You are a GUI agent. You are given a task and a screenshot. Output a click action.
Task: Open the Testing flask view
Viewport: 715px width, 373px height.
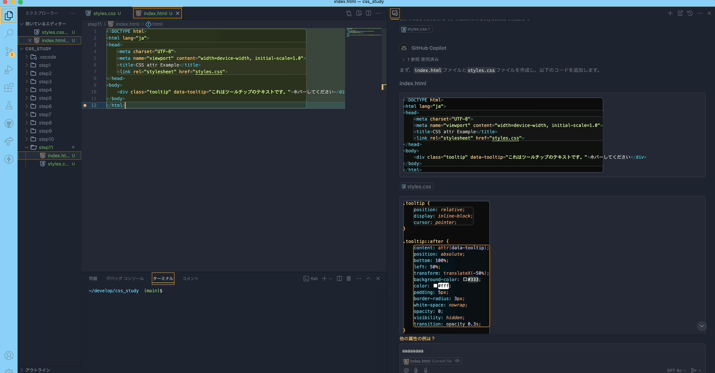coord(9,106)
